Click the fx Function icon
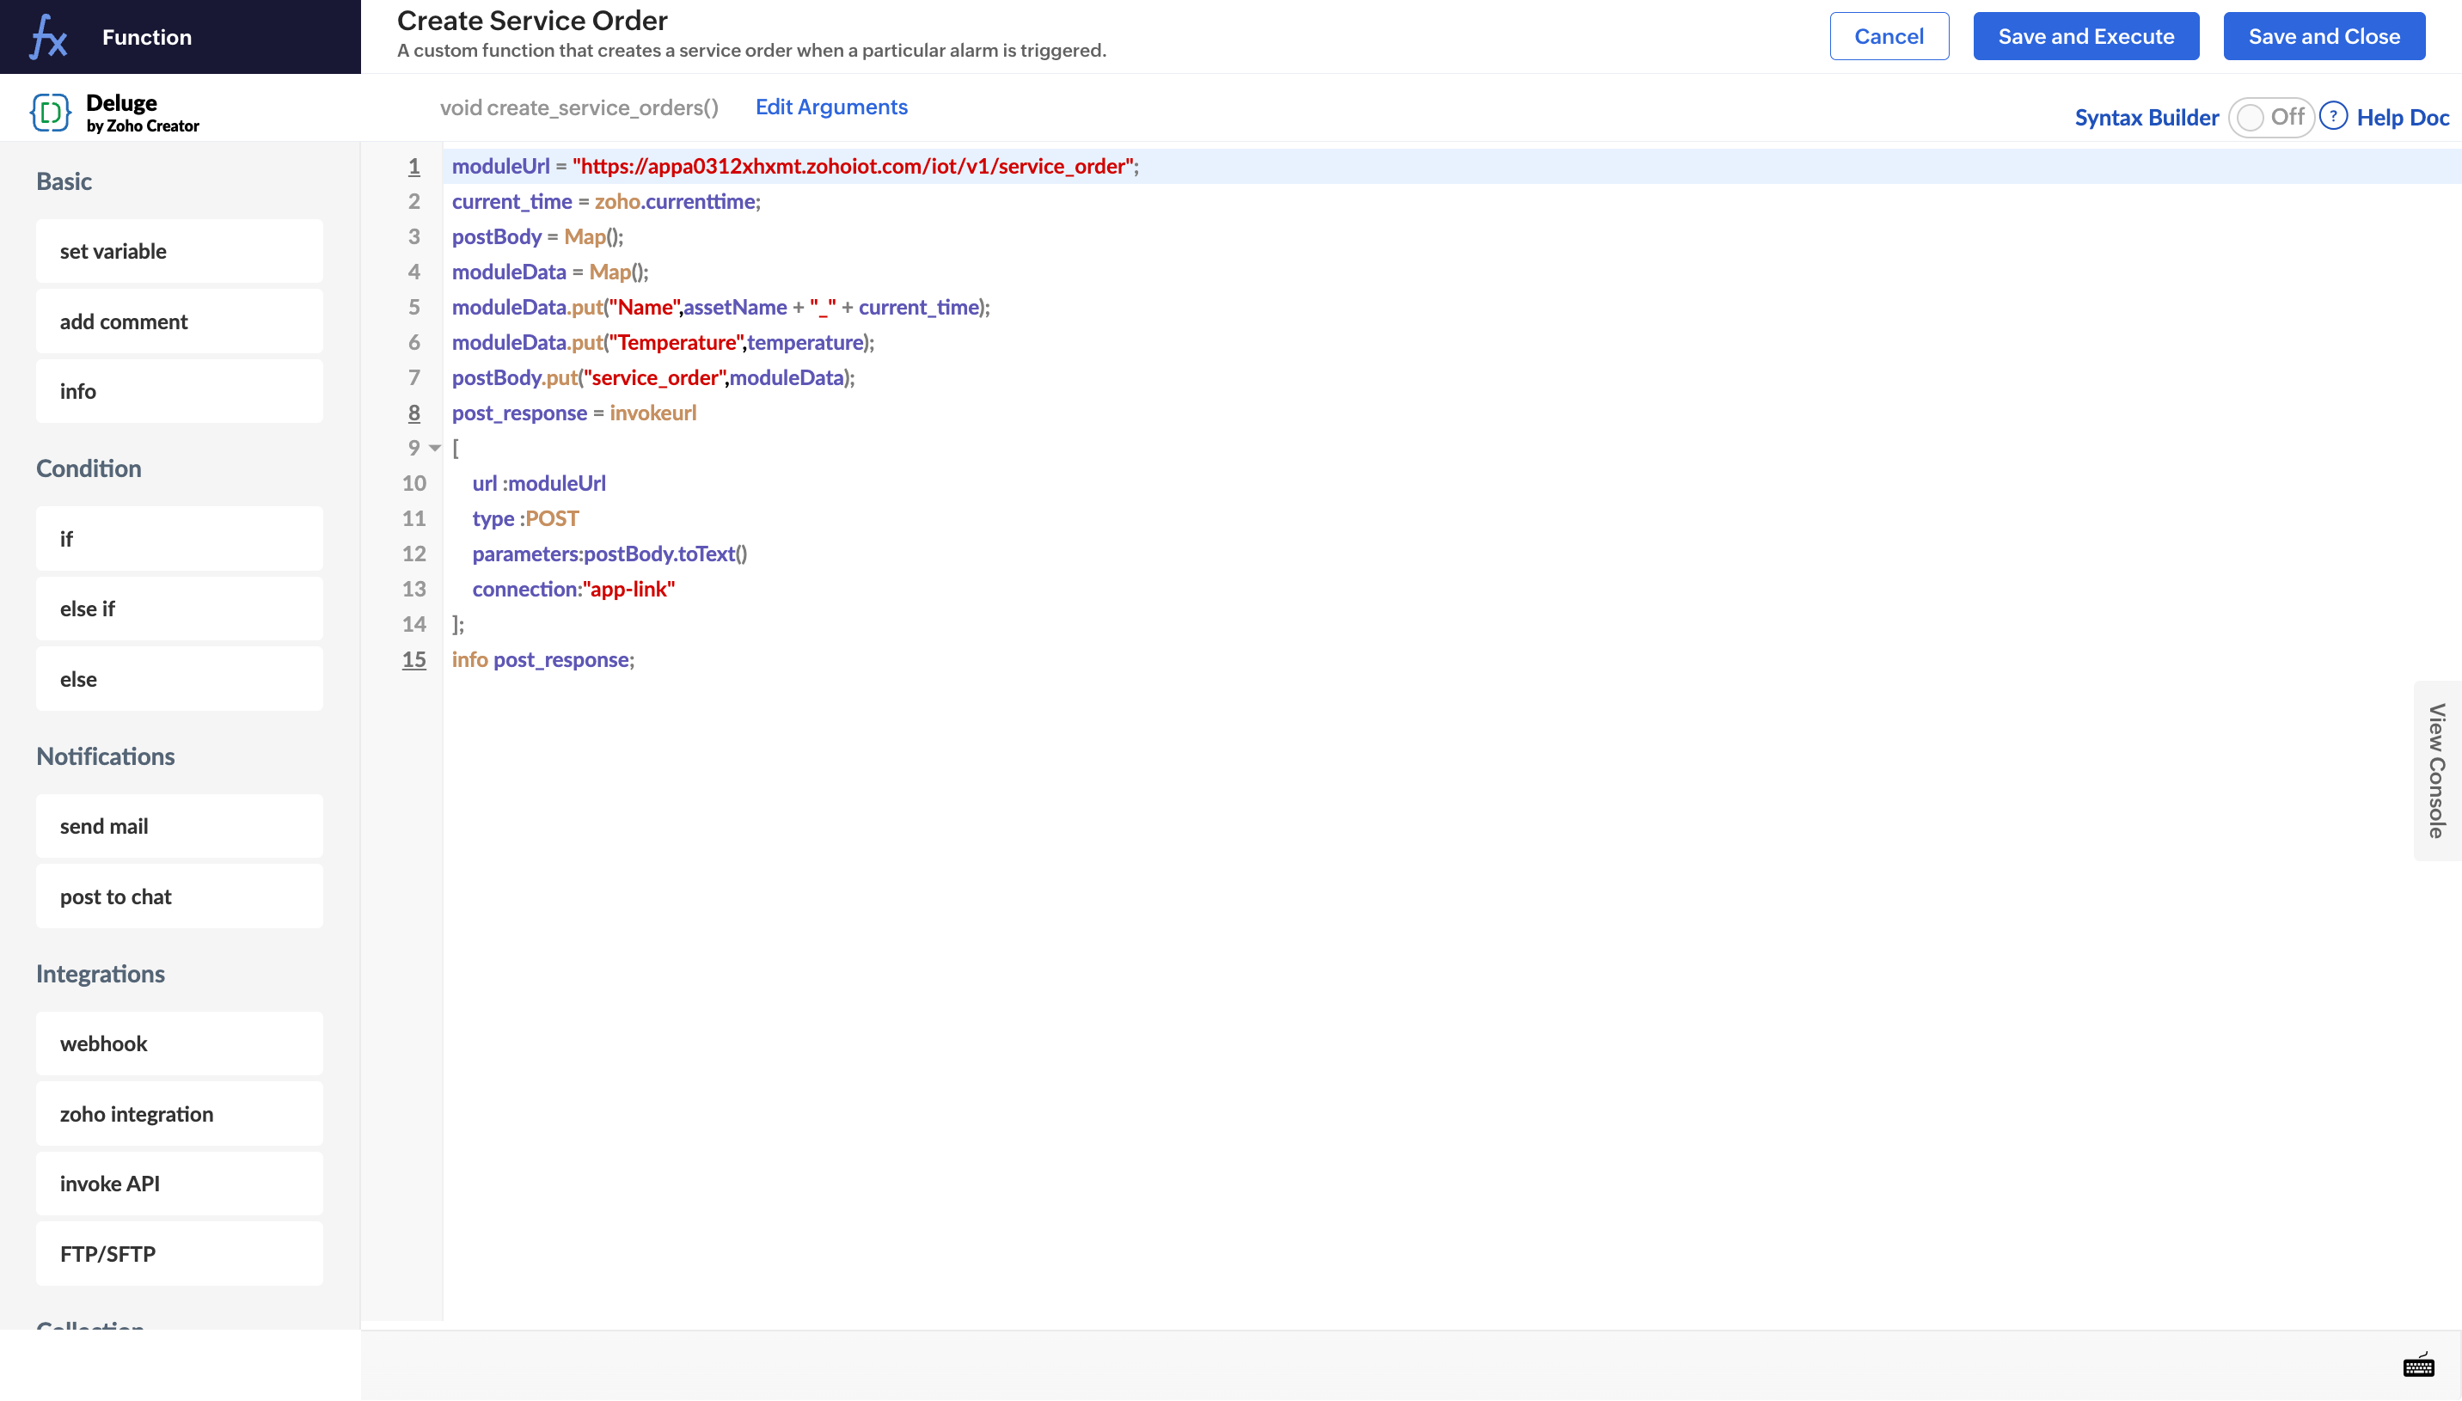This screenshot has height=1401, width=2462. [48, 38]
